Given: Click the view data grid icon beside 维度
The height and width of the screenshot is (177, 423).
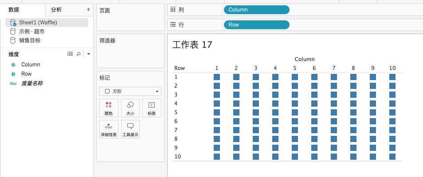Looking at the screenshot, I should [x=70, y=54].
